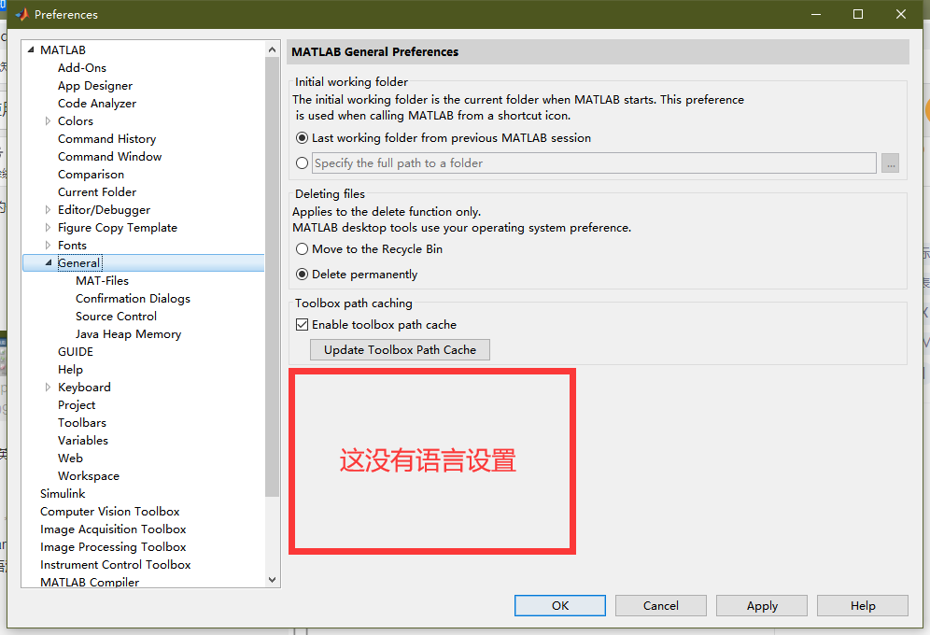
Task: Collapse the General tree node
Action: [x=49, y=262]
